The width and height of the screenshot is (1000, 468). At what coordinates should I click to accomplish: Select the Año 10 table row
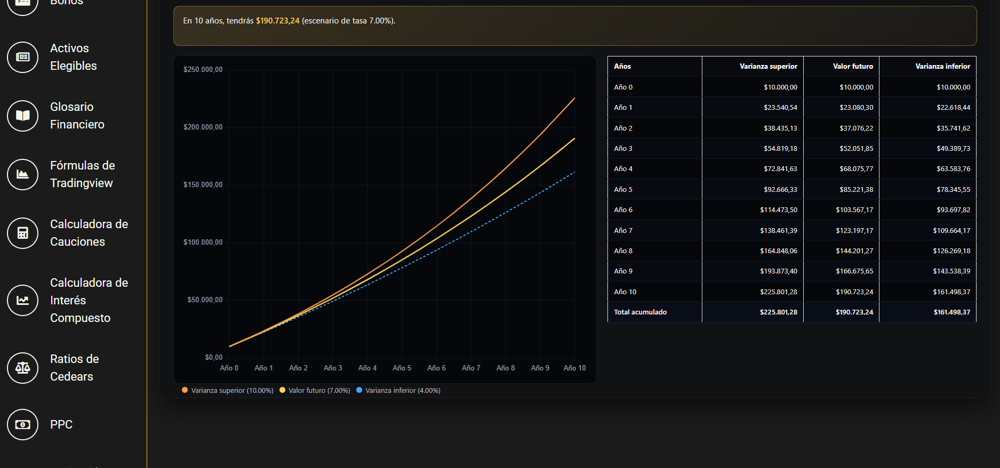(625, 292)
